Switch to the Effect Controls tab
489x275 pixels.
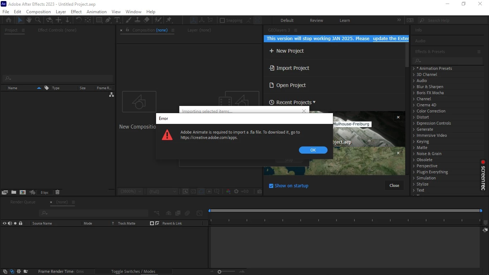point(57,30)
